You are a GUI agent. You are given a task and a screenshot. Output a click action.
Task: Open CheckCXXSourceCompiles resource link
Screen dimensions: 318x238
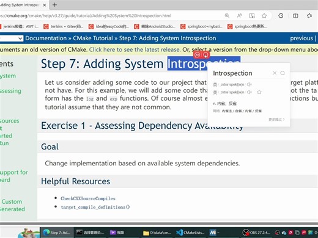[88, 198]
